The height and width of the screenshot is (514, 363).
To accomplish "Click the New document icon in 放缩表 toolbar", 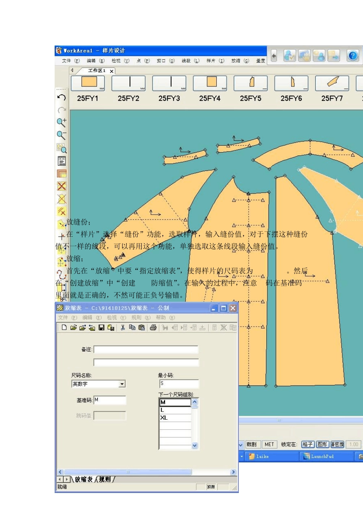I will tap(64, 328).
